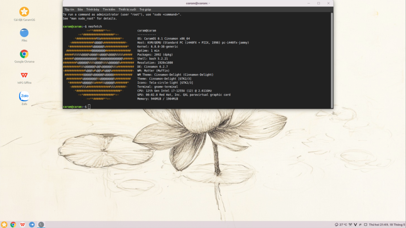This screenshot has width=406, height=228.
Task: Open the Tập tin menu
Action: (x=69, y=9)
